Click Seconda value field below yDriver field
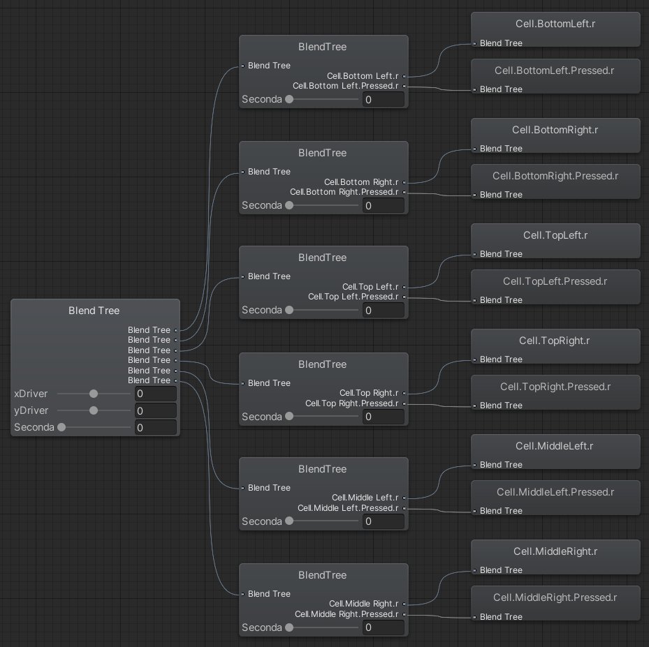 (x=156, y=427)
